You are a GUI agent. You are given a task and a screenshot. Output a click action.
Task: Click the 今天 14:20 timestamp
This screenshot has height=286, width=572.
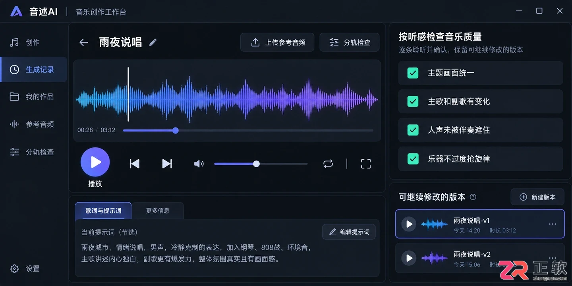tap(467, 230)
